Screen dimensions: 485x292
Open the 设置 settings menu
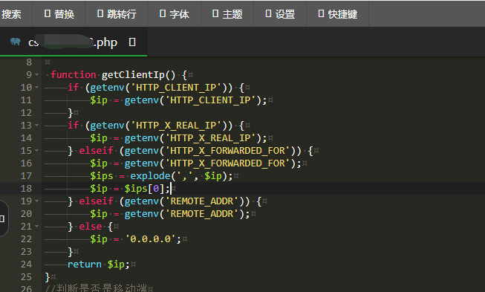pyautogui.click(x=280, y=14)
